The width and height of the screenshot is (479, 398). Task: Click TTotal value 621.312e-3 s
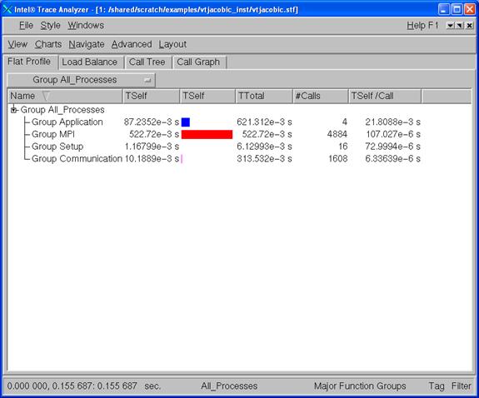[x=264, y=122]
